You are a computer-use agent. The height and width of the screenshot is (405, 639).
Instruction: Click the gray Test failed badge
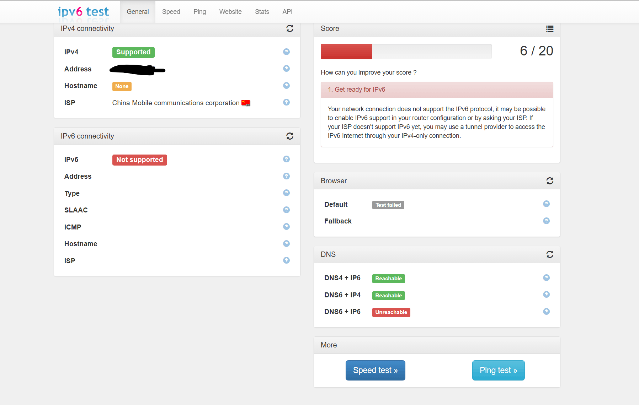click(x=388, y=205)
